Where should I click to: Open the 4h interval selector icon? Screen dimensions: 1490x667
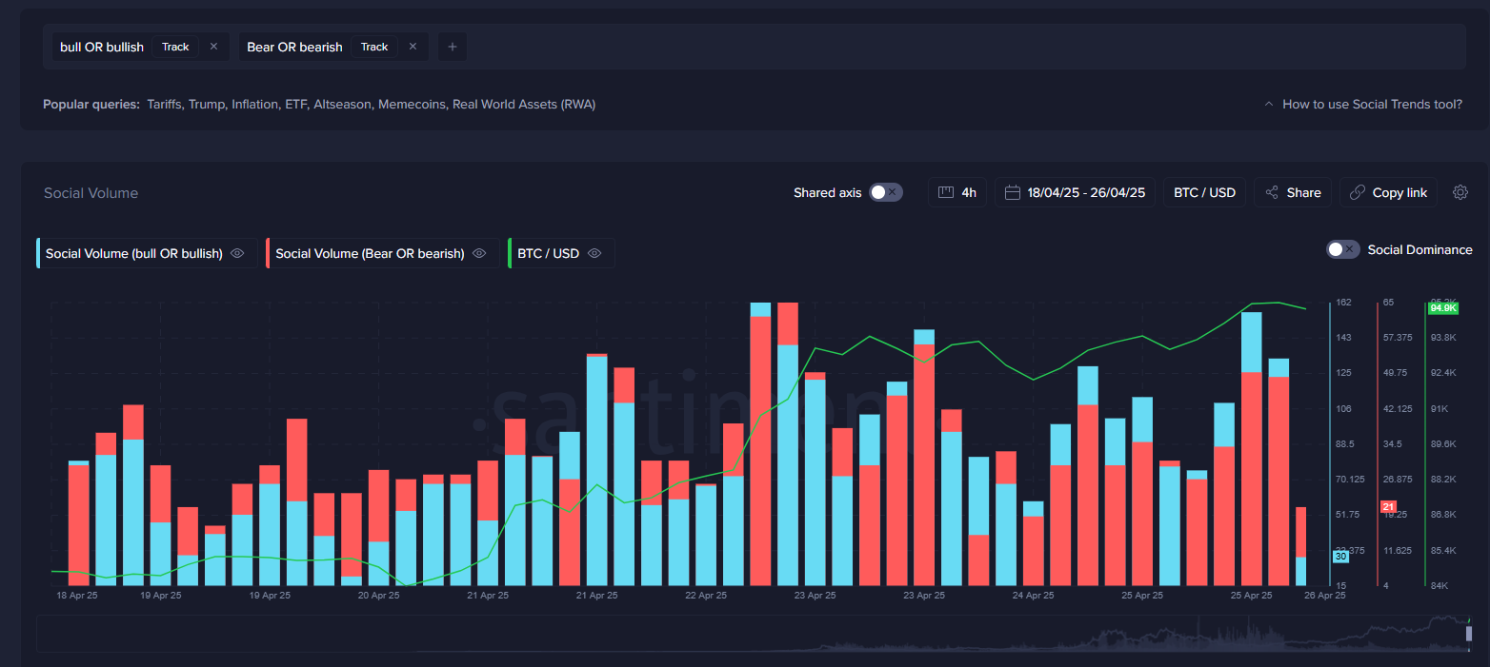click(945, 192)
